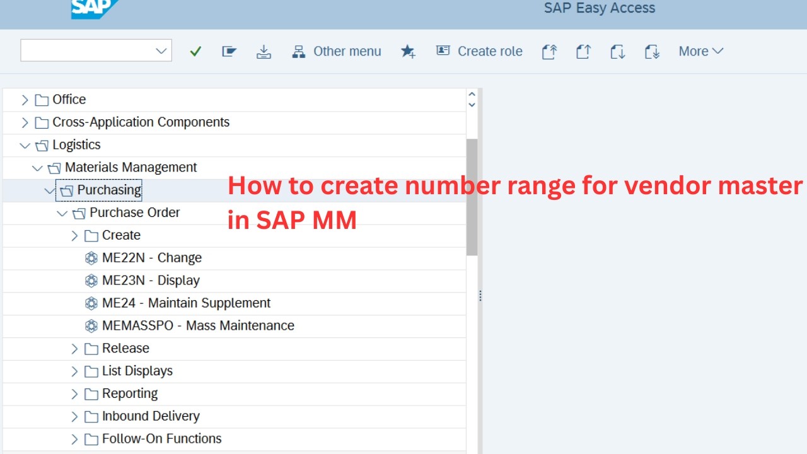Collapse the Materials Management node
The image size is (807, 454).
(37, 168)
